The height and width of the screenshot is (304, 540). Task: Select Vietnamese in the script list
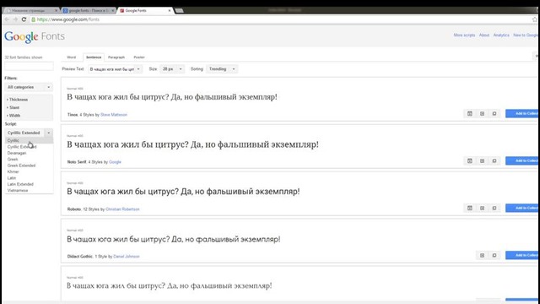tap(29, 190)
